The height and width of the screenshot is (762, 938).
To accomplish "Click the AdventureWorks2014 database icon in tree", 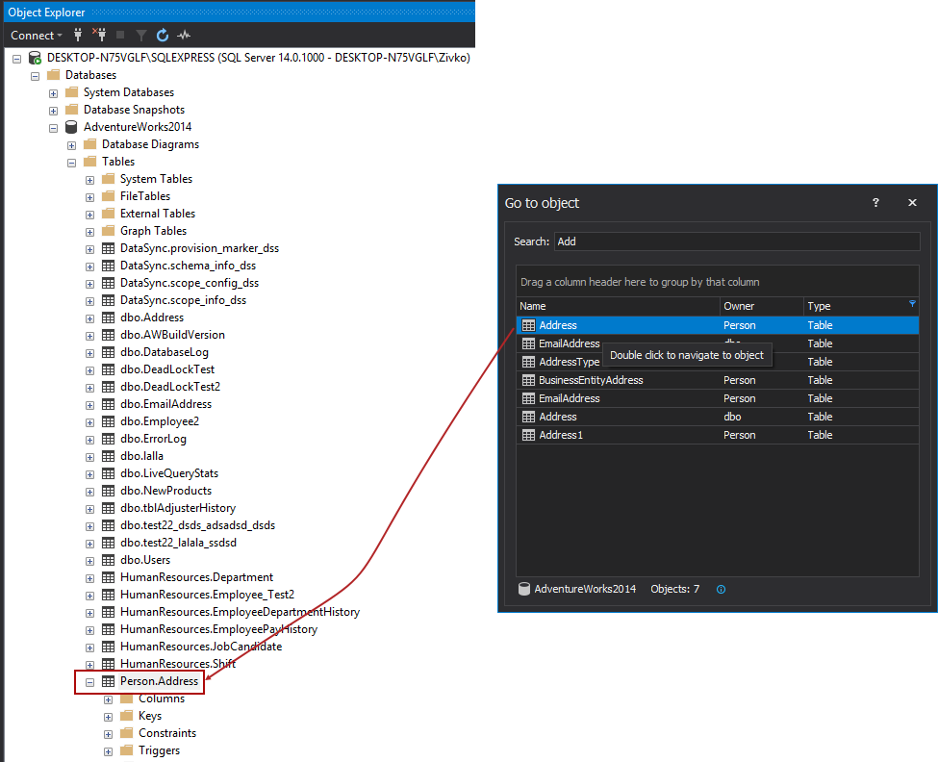I will 71,127.
